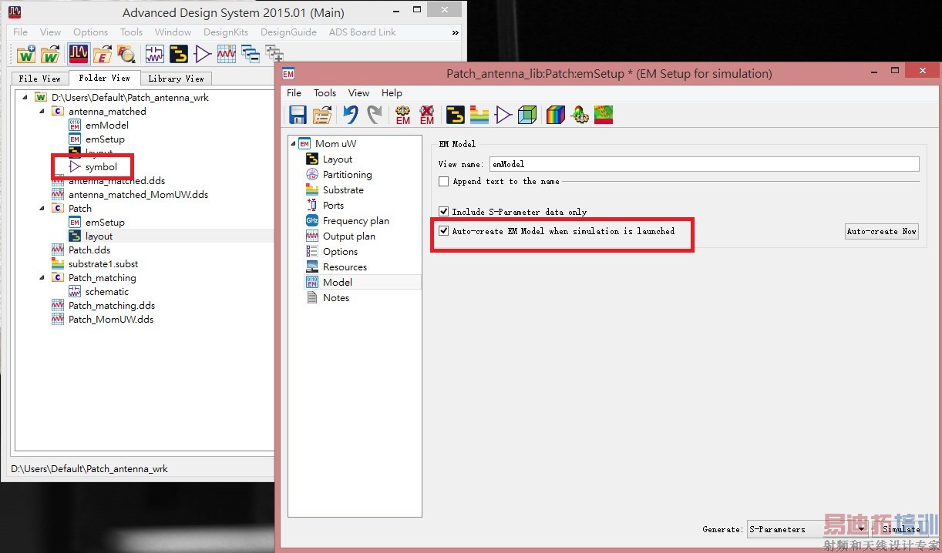
Task: Create a new schematic via Main toolbar icon
Action: (155, 54)
